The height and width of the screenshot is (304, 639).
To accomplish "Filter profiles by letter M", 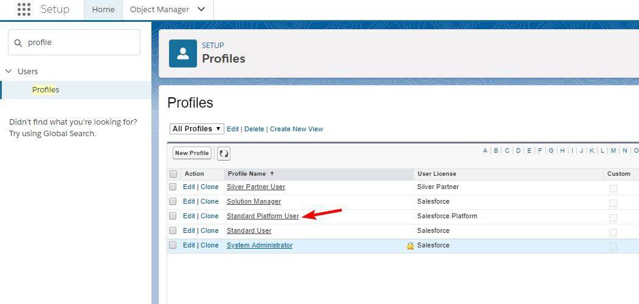I will click(613, 151).
